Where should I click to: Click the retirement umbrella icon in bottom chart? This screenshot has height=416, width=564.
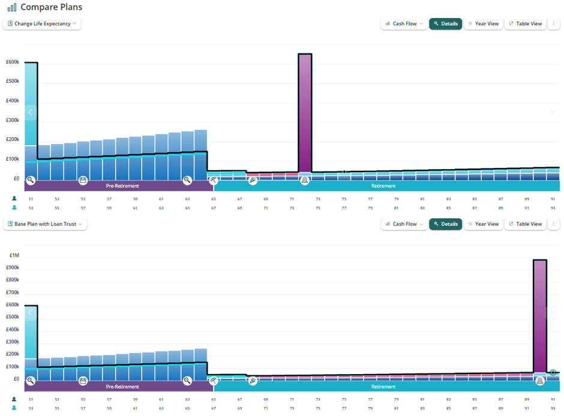[214, 381]
